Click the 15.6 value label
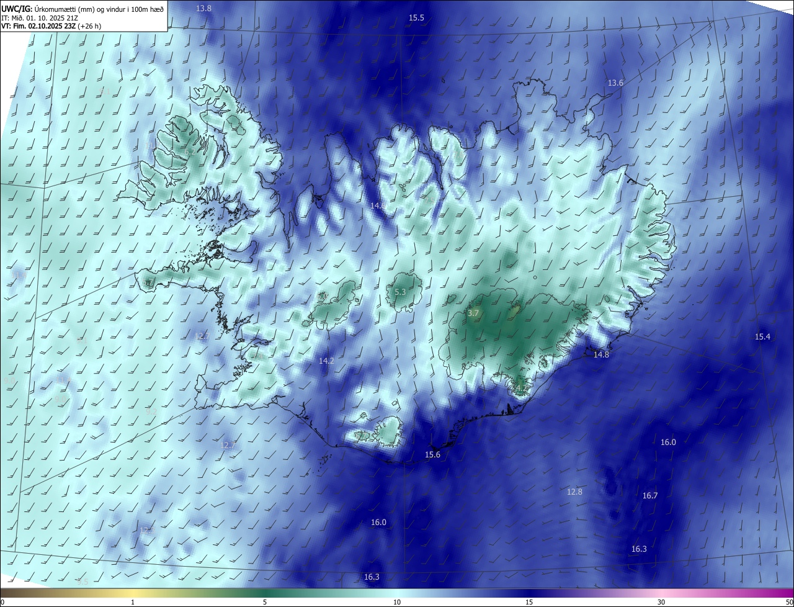Viewport: 794px width, 607px height. [432, 455]
